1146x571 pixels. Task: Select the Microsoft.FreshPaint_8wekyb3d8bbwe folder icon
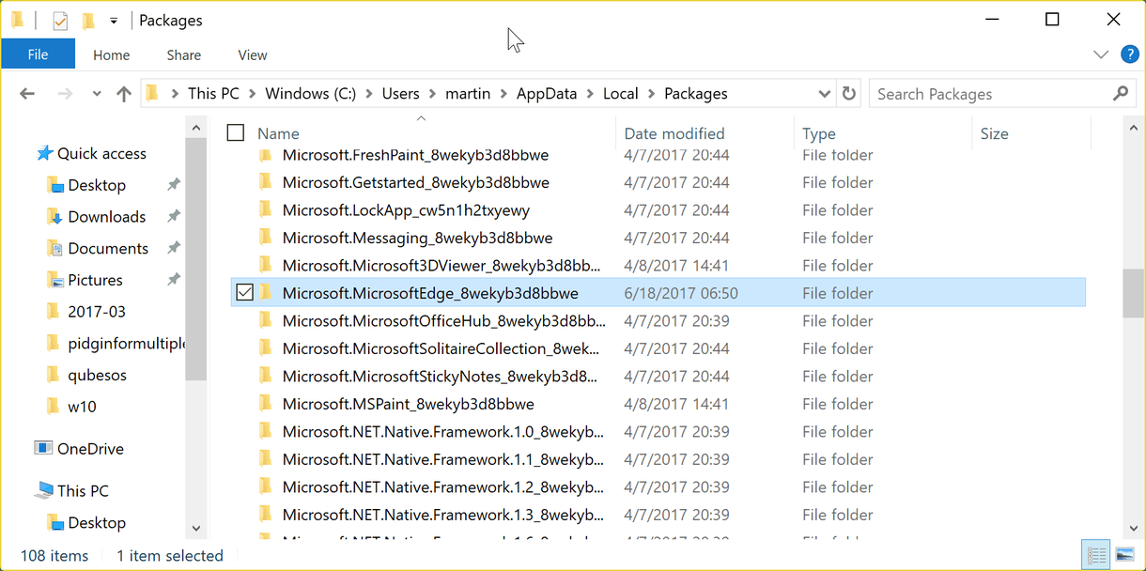pos(265,155)
